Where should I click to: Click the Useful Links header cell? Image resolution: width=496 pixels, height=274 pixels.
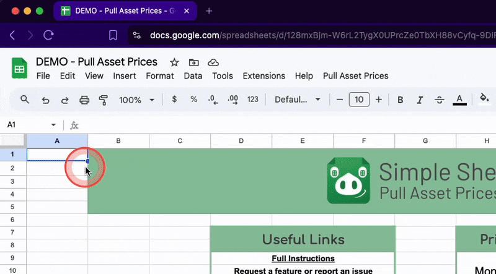(303, 239)
